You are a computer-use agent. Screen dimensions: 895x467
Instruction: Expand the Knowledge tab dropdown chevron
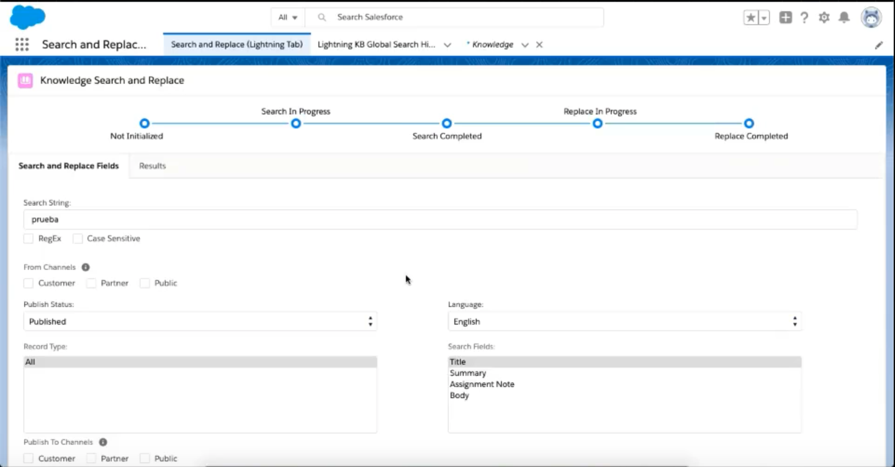click(525, 45)
